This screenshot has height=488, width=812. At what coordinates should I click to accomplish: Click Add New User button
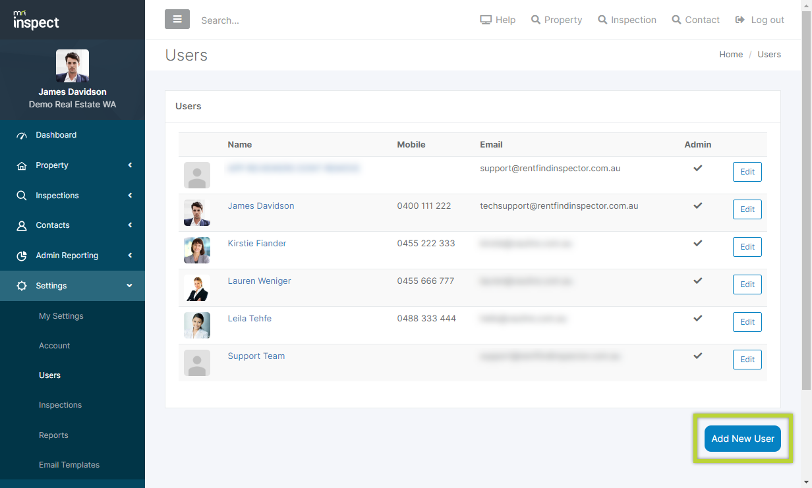point(743,439)
